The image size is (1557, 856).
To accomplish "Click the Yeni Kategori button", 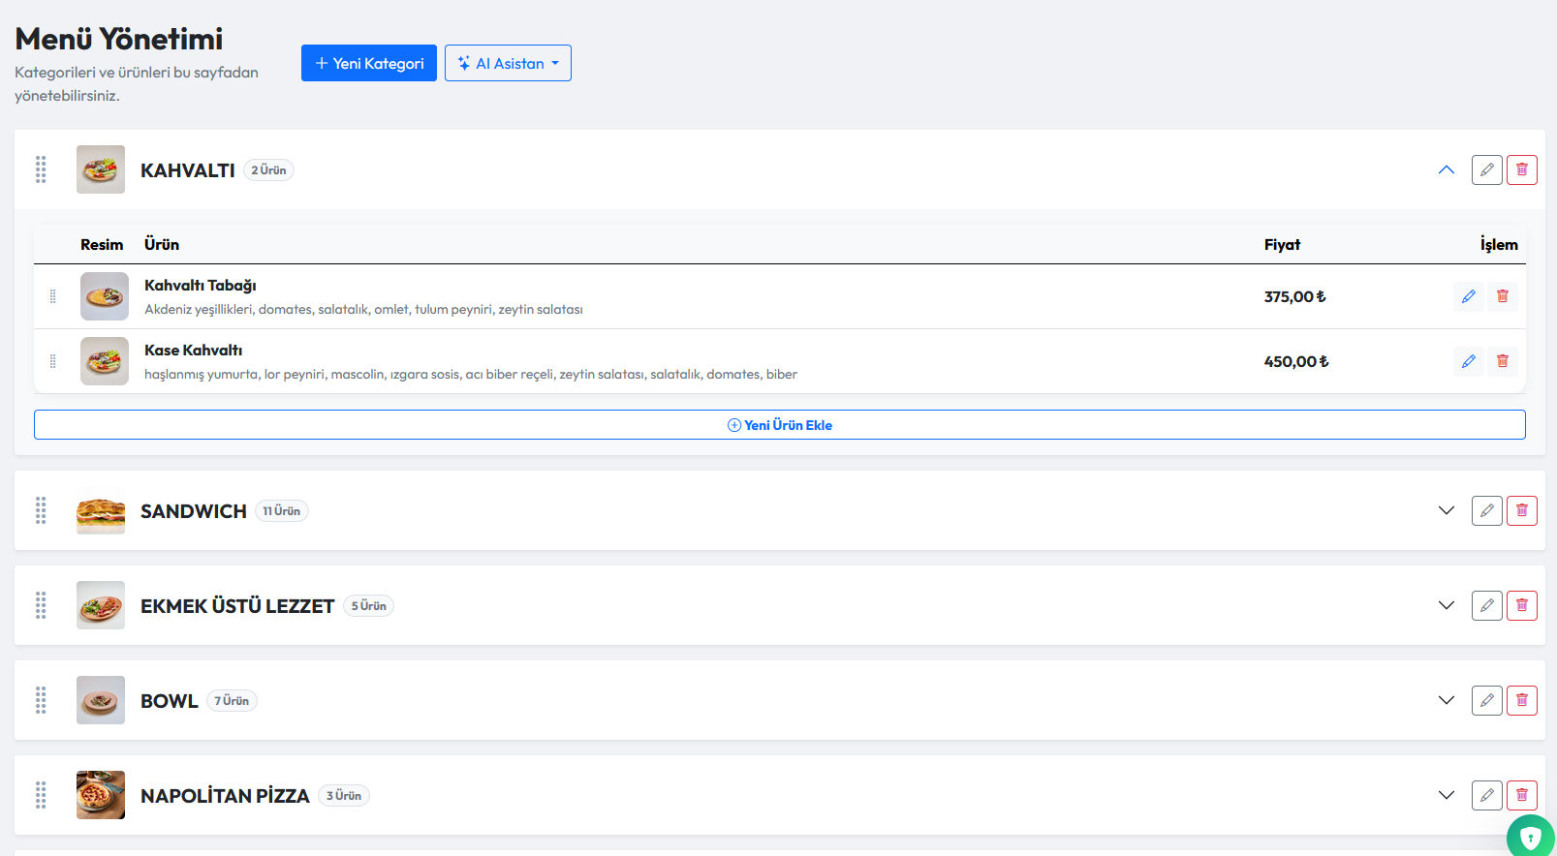I will click(368, 63).
